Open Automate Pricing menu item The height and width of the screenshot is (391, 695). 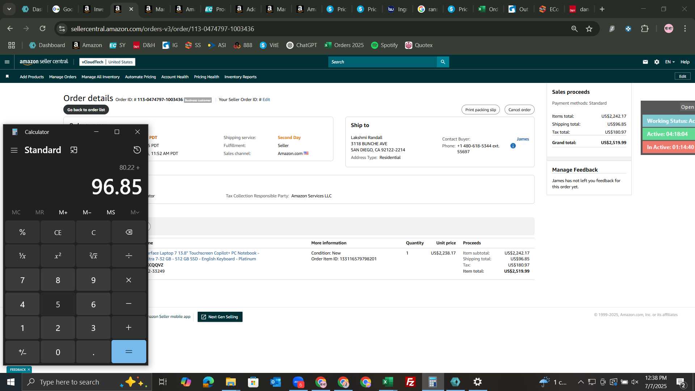tap(140, 77)
